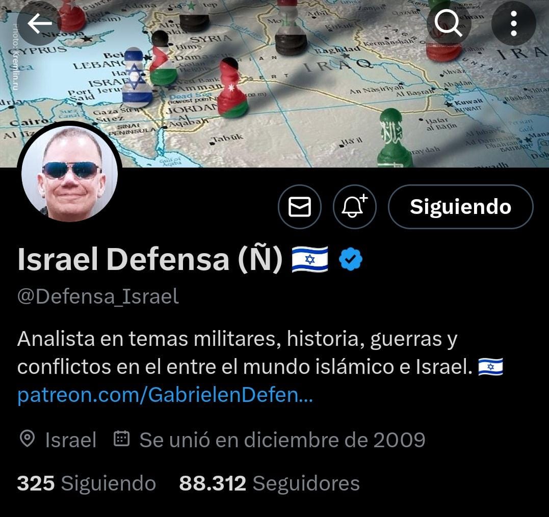Tap the Israel Defensa display name
This screenshot has height=517, width=549.
[x=150, y=259]
